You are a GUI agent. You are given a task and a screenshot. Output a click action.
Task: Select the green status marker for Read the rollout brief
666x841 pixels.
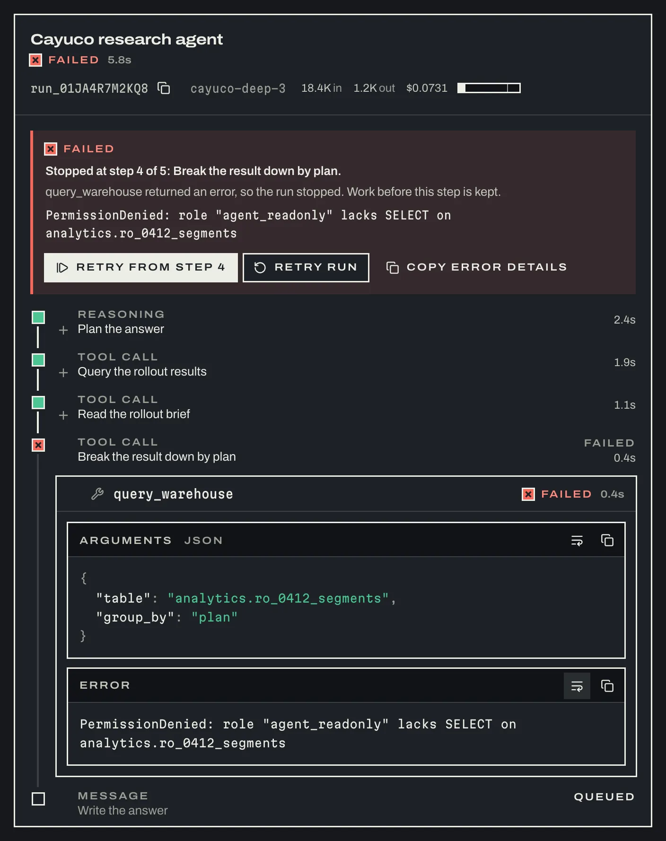(x=38, y=403)
